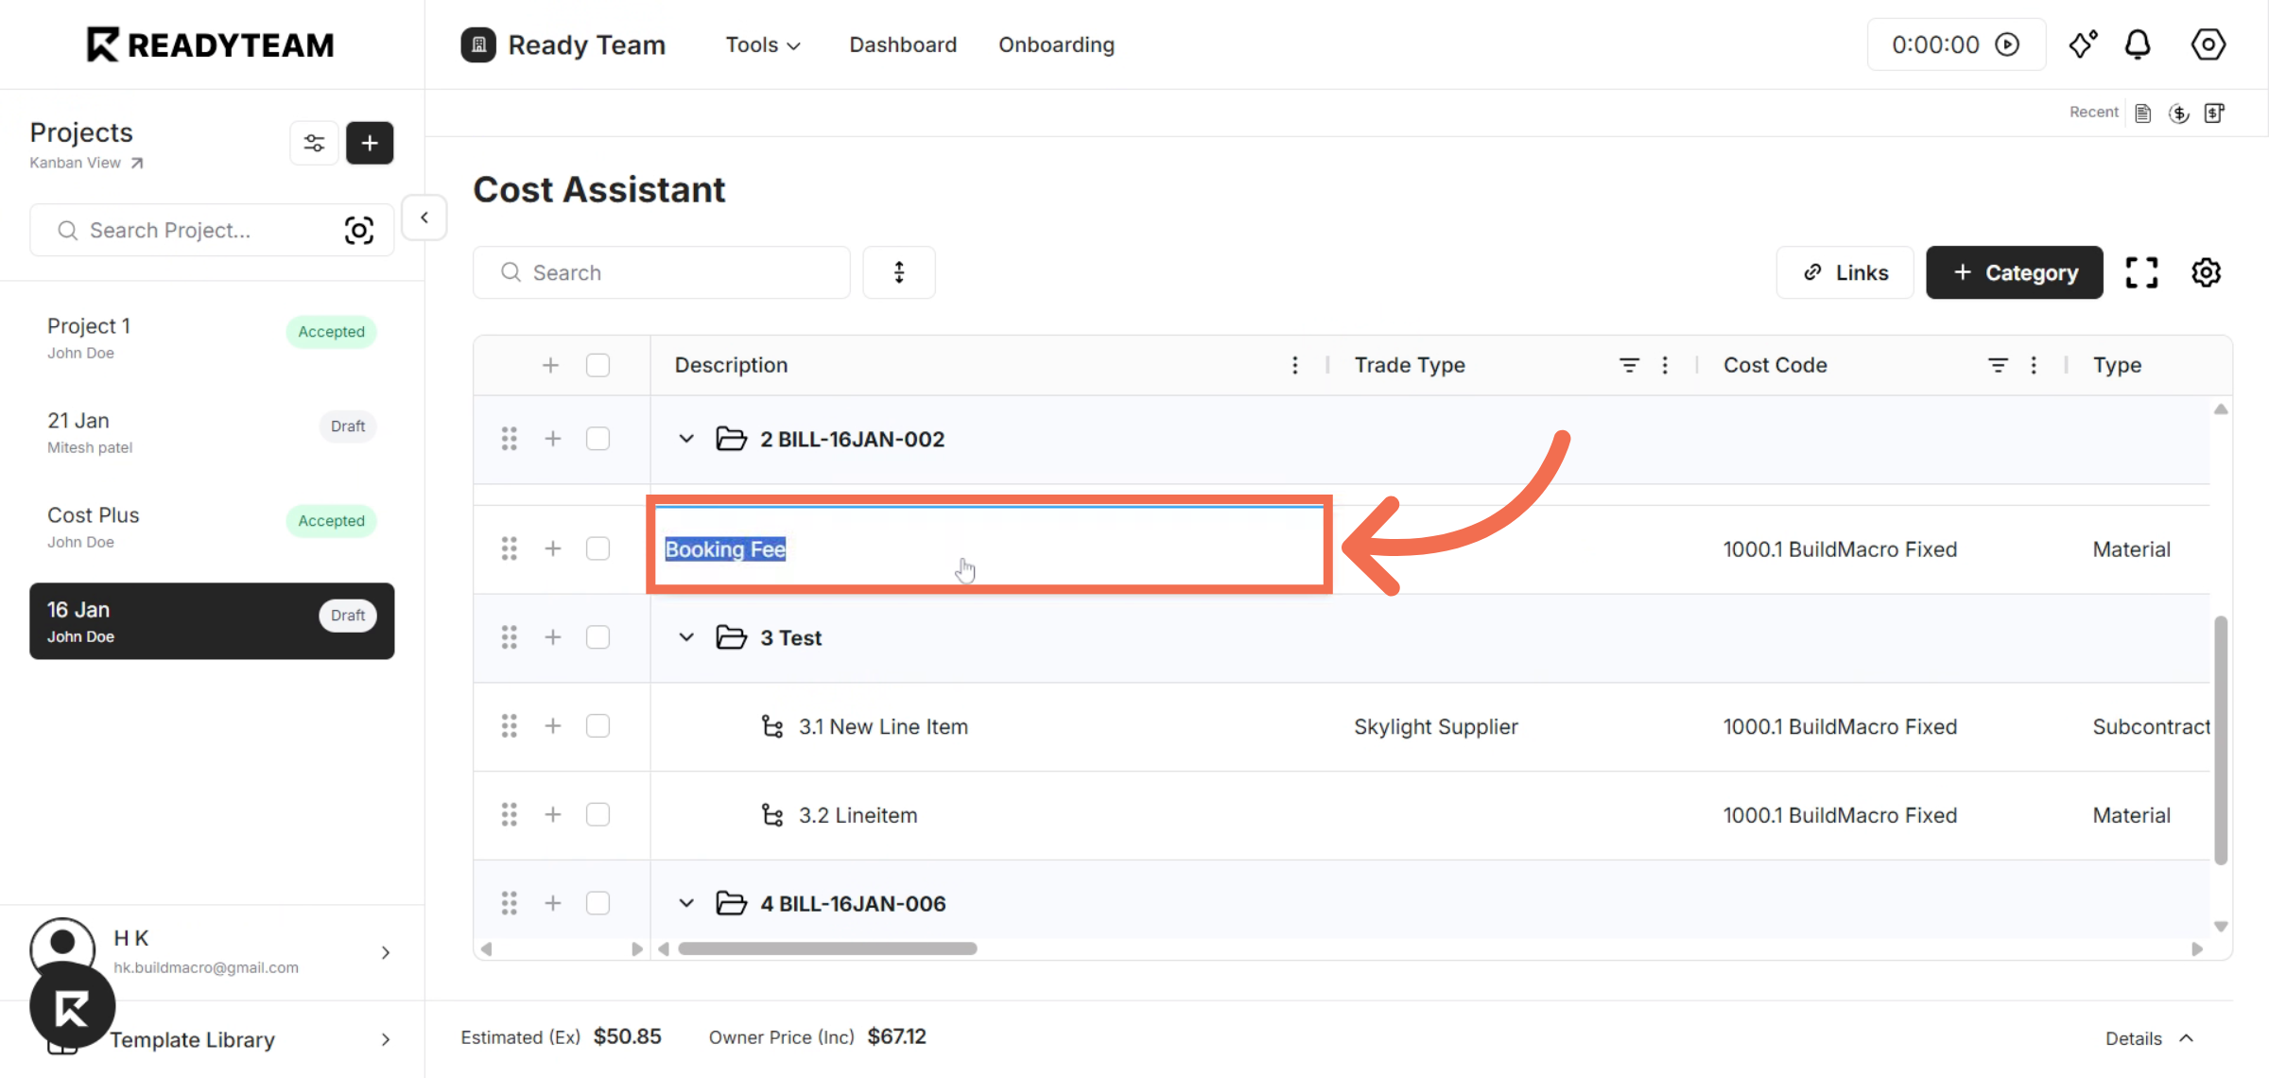Open the notifications bell
The image size is (2269, 1078).
[2138, 44]
